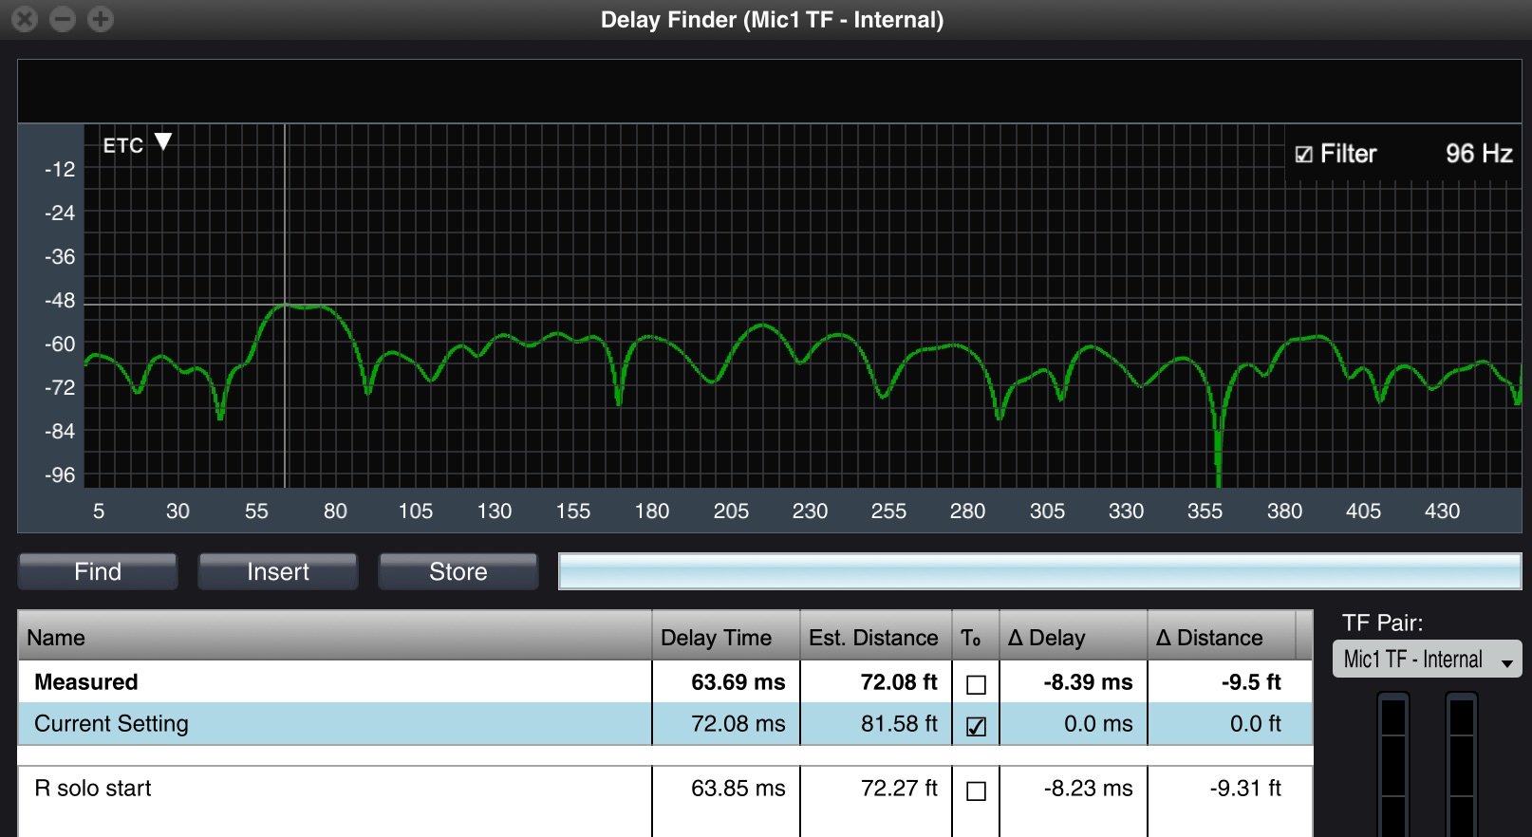Click the Delay Finder window title
This screenshot has height=837, width=1532.
pyautogui.click(x=772, y=20)
